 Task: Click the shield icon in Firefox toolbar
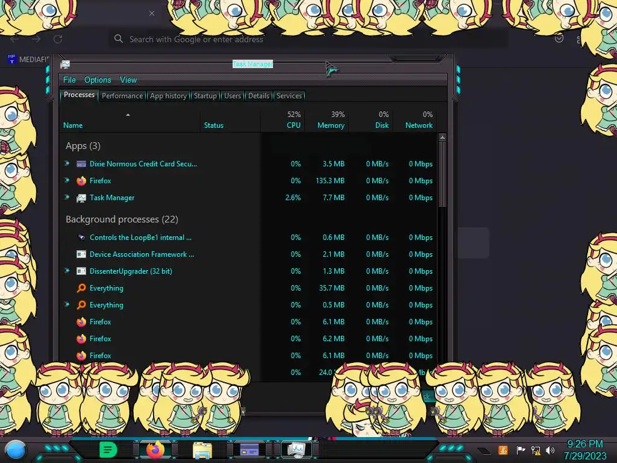[559, 39]
